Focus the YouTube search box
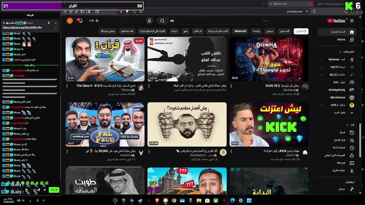365x205 pixels. pos(220,21)
